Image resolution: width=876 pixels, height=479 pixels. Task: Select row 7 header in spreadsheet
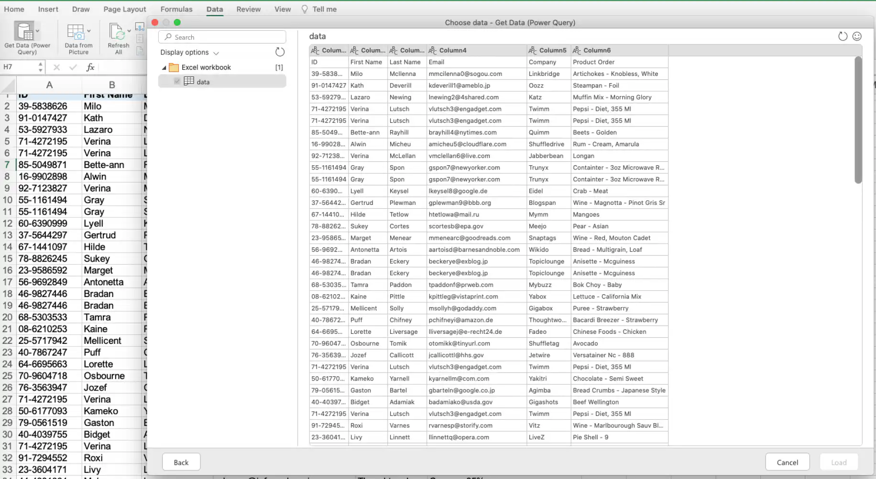8,165
